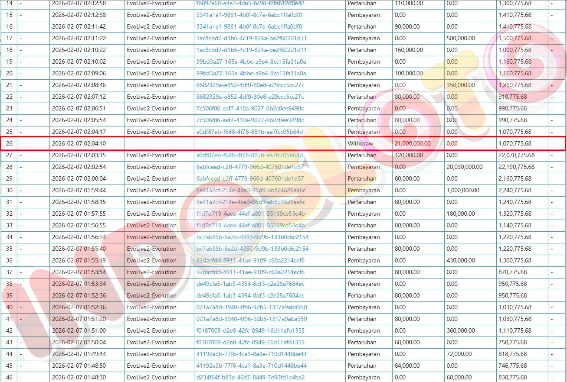Open the 6abfcead link with 20,030,000.00 payout

point(250,167)
